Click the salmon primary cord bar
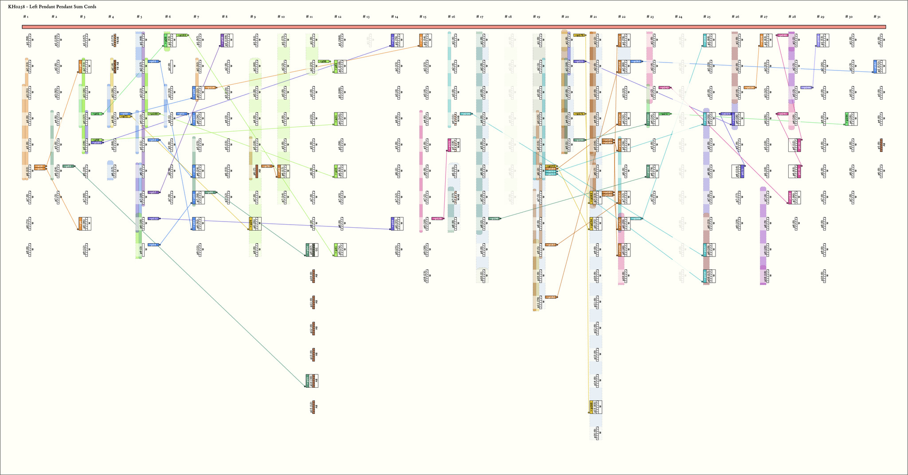908x475 pixels. pos(454,27)
